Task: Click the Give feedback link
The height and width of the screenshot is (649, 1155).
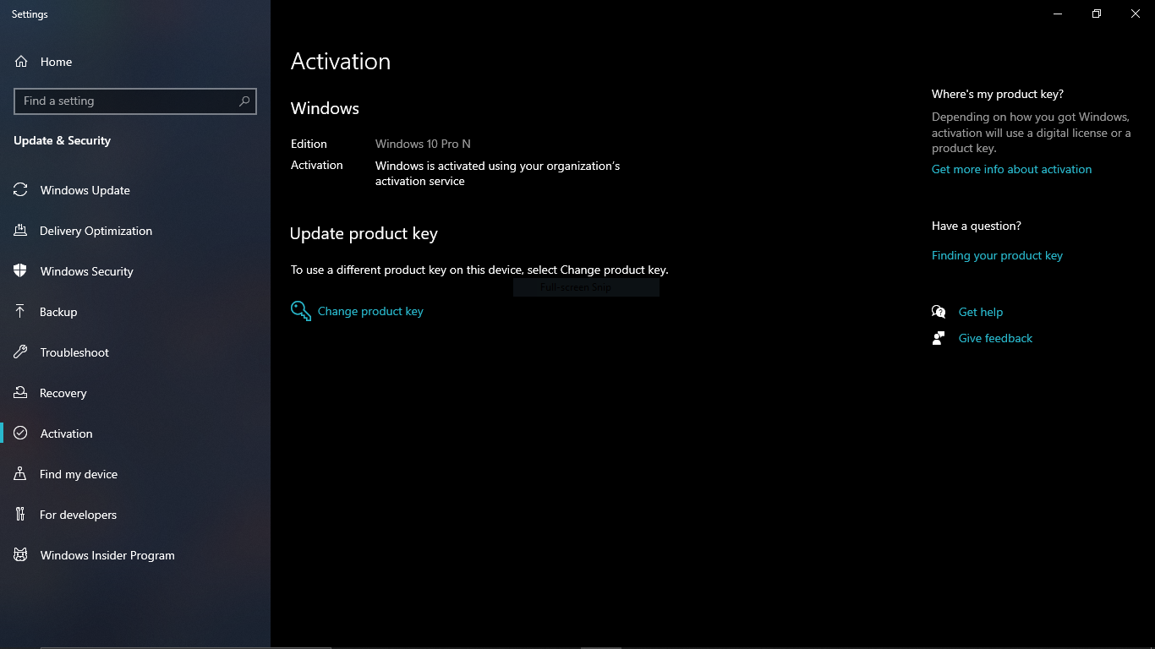Action: [x=995, y=338]
